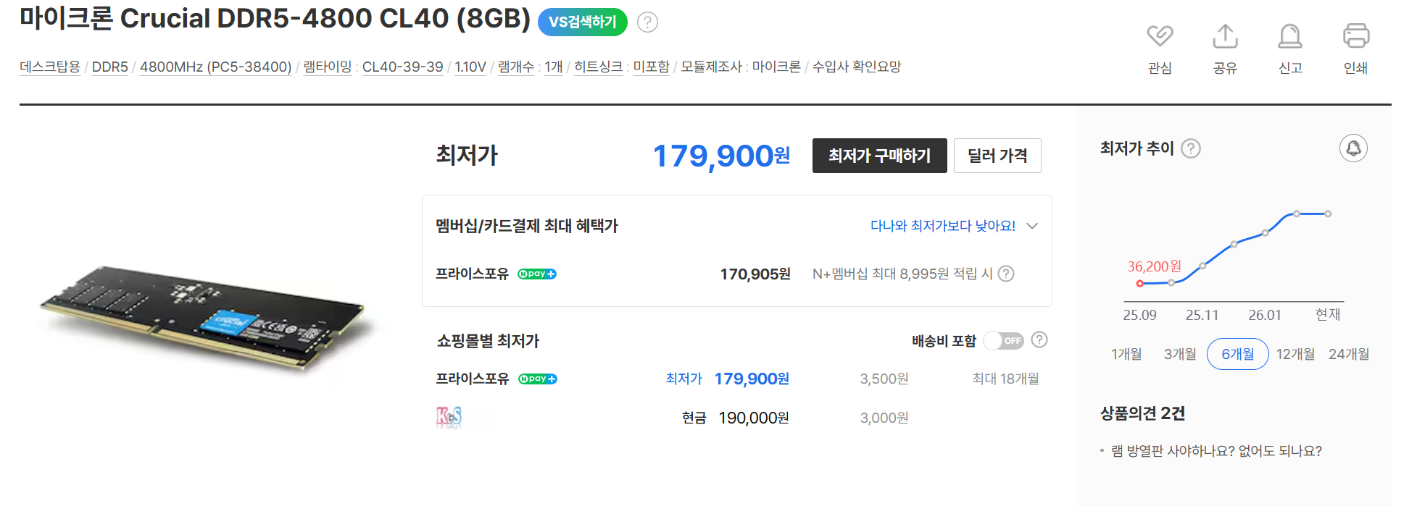Open the DDR5 spec link

tap(109, 67)
